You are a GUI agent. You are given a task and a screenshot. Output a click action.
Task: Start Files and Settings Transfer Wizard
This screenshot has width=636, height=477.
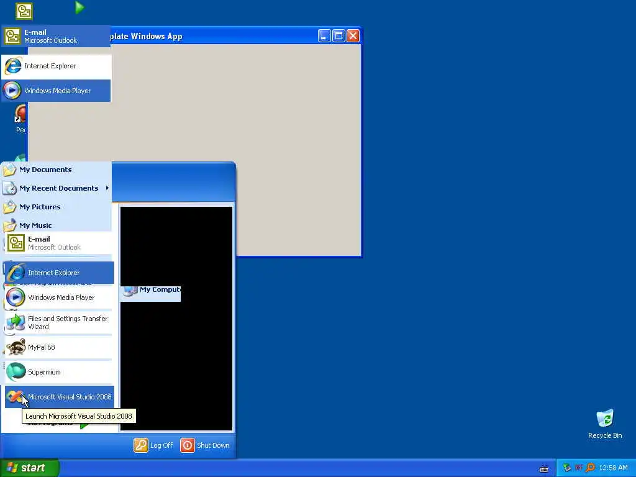click(x=58, y=322)
